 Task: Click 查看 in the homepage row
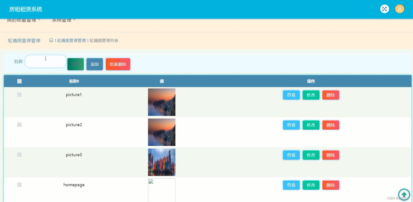click(291, 185)
